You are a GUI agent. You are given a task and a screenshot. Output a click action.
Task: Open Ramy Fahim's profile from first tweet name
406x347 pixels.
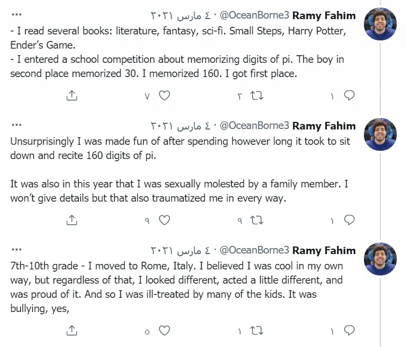pyautogui.click(x=324, y=16)
